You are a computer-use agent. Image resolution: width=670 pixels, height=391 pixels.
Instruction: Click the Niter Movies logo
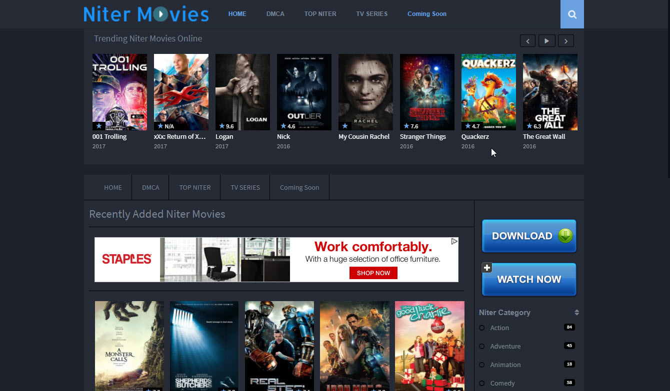pos(146,14)
